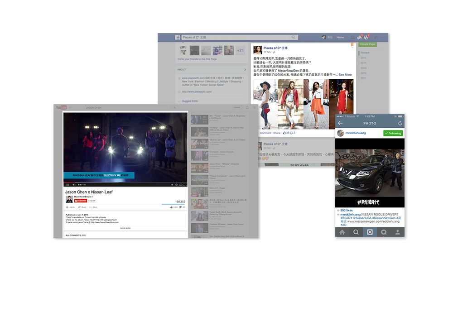Pause the Jason Chen video
This screenshot has height=317, width=453.
[67, 185]
